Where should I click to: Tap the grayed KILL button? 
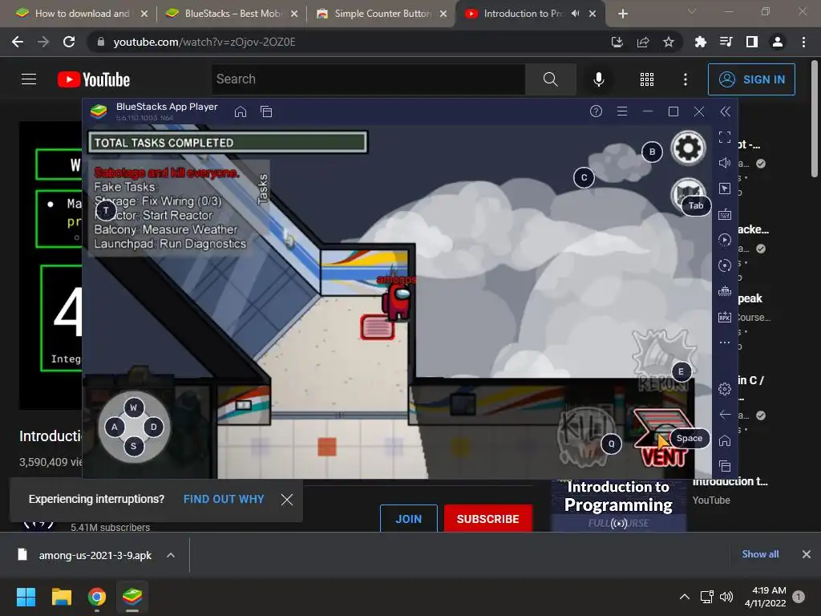[586, 436]
